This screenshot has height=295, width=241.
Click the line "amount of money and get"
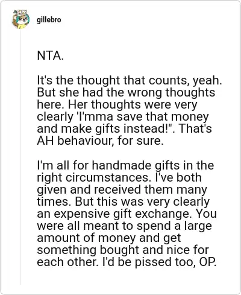coord(109,238)
